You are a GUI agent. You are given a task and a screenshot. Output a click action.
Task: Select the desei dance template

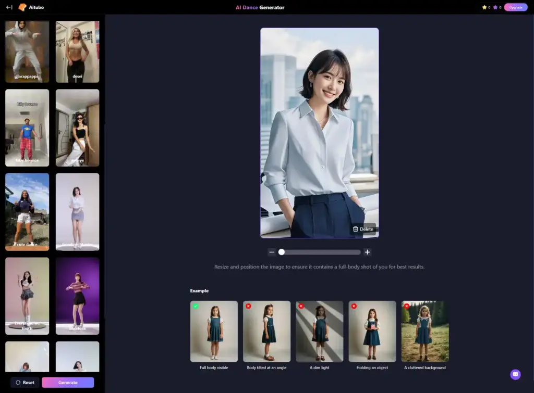click(x=78, y=52)
